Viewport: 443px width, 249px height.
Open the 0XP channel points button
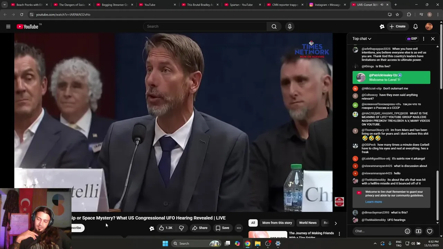(412, 39)
